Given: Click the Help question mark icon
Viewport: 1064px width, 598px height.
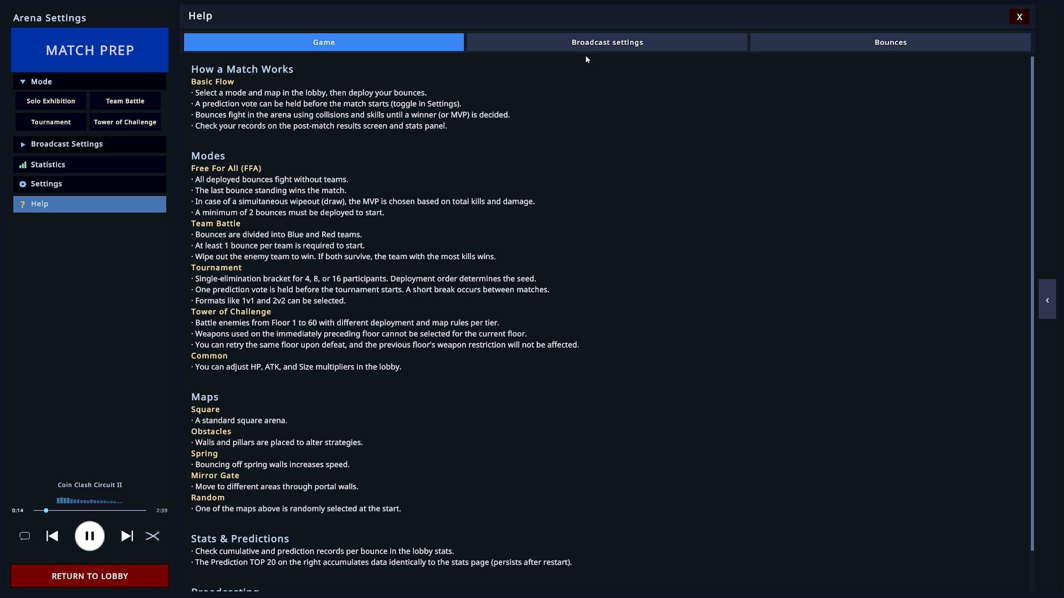Looking at the screenshot, I should pos(23,204).
